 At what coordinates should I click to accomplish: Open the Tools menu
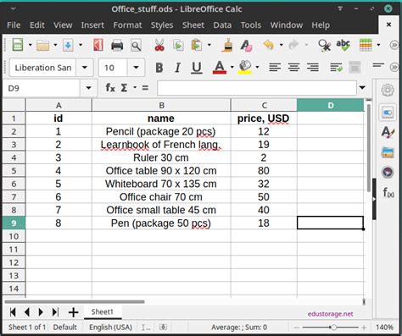tap(251, 25)
